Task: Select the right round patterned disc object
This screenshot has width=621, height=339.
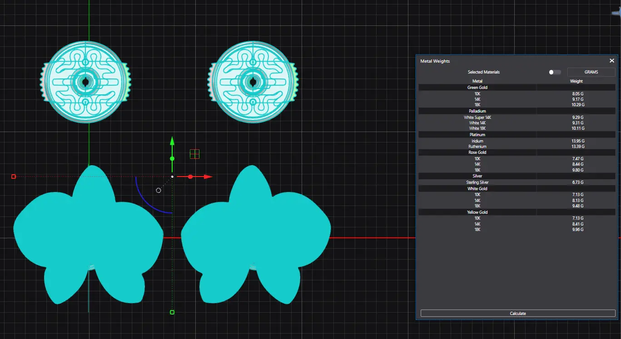Action: click(252, 82)
